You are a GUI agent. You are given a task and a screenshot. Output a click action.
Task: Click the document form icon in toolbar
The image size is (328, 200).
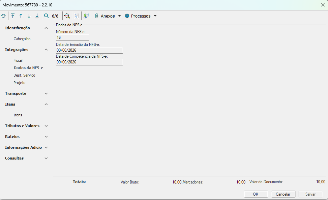tap(77, 16)
